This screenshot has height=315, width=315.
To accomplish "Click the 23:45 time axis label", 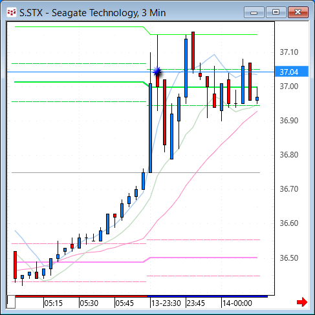I will click(x=196, y=303).
